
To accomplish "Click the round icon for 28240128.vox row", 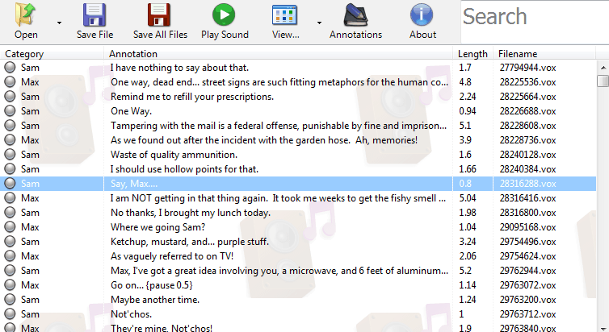I will [10, 155].
